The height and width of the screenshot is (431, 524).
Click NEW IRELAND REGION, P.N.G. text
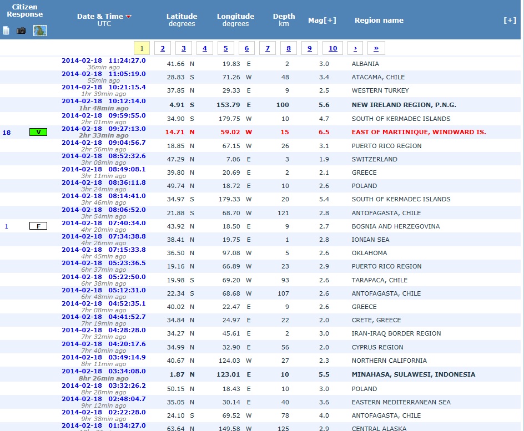point(404,105)
